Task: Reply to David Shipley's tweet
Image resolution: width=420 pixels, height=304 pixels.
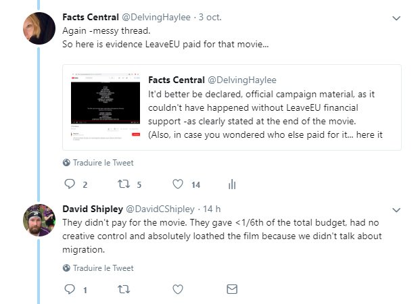Action: 70,289
